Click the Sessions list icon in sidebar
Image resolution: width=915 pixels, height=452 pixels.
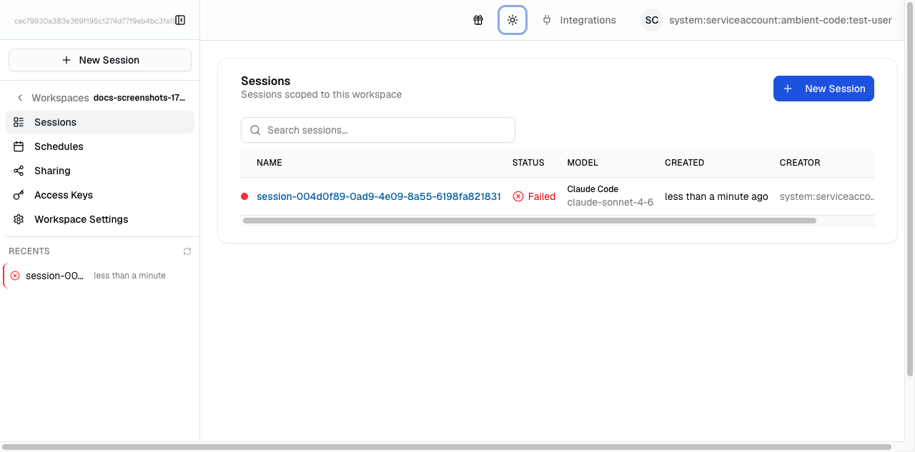tap(19, 121)
